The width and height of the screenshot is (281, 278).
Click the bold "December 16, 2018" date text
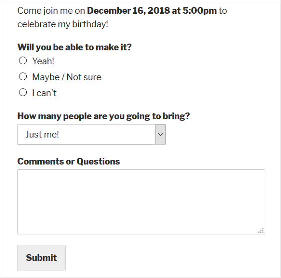point(128,11)
